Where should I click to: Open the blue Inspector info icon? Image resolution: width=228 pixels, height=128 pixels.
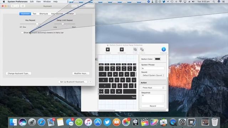pyautogui.click(x=164, y=49)
